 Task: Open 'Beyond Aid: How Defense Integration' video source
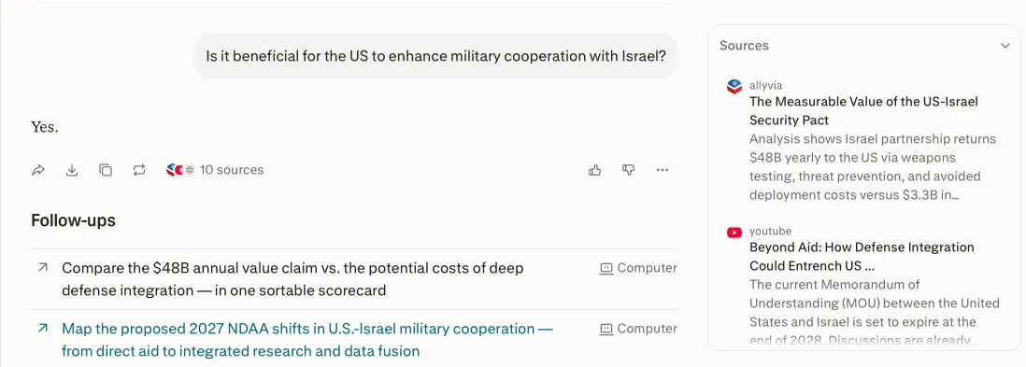(862, 257)
